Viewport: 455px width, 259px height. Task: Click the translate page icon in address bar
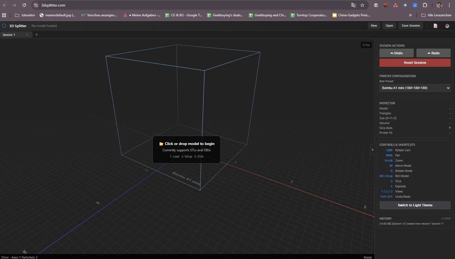point(353,5)
